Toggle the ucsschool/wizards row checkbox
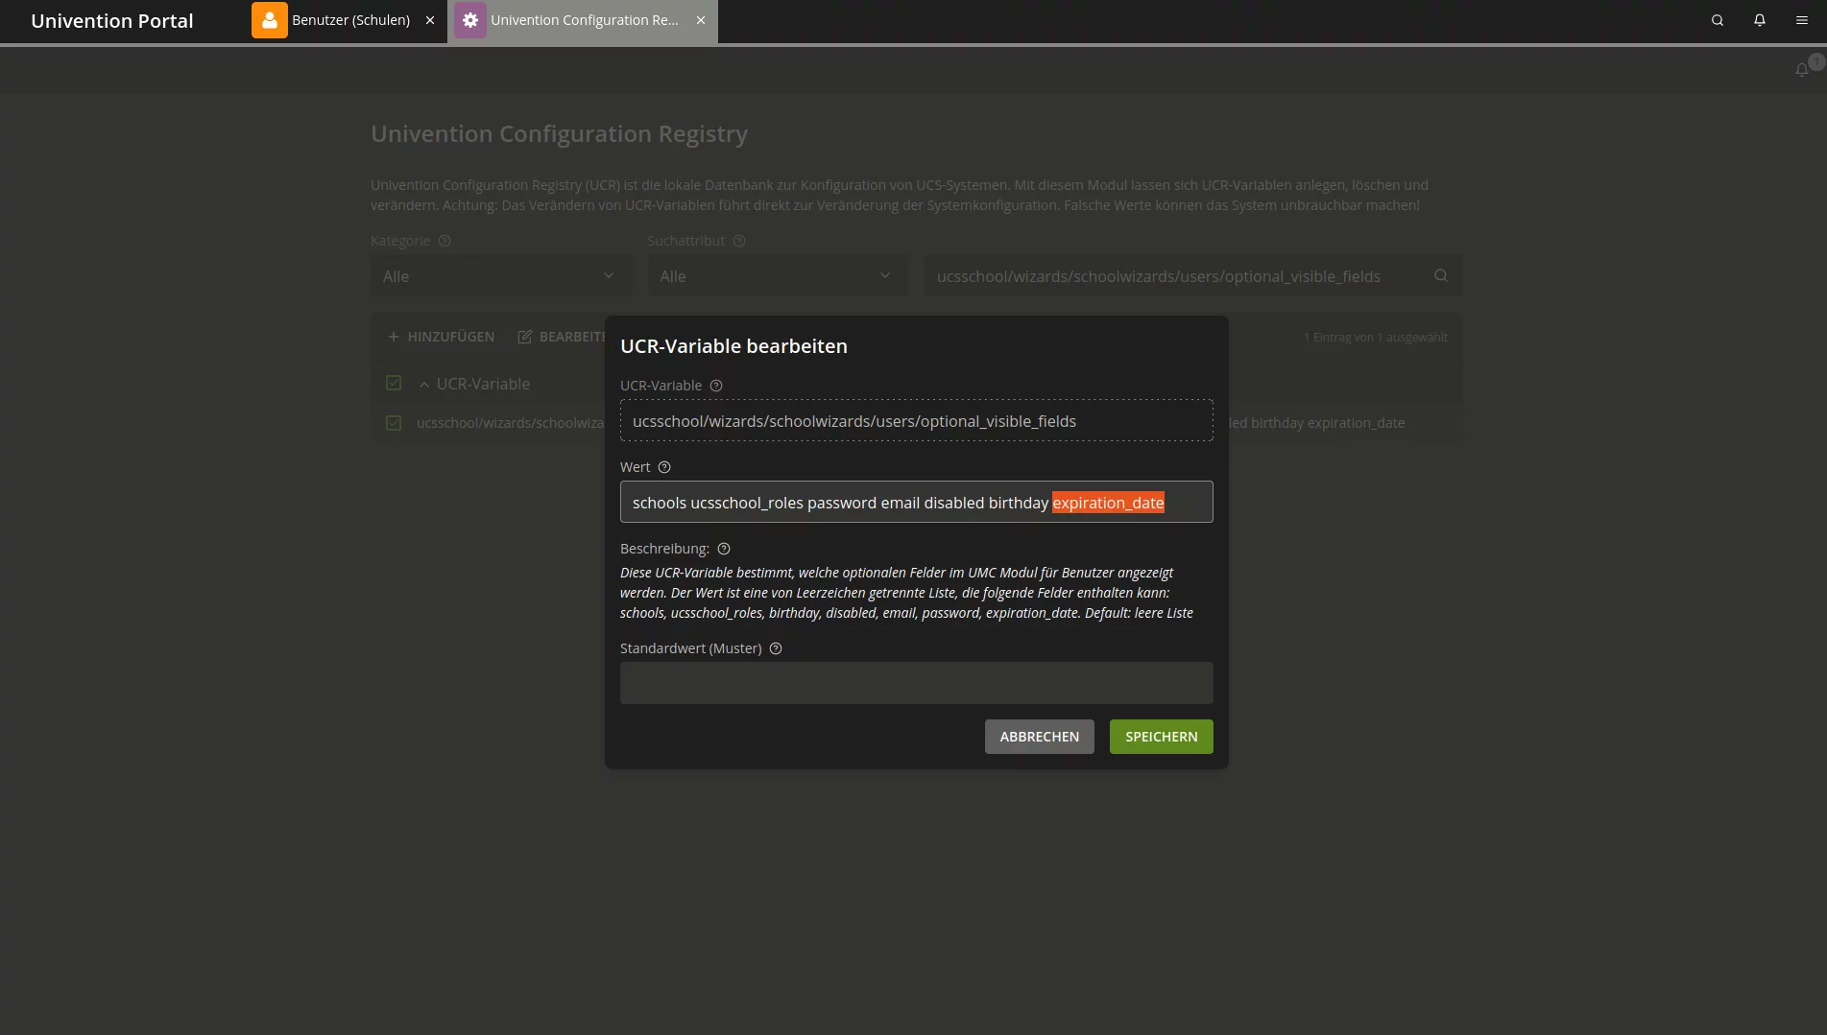 [394, 422]
